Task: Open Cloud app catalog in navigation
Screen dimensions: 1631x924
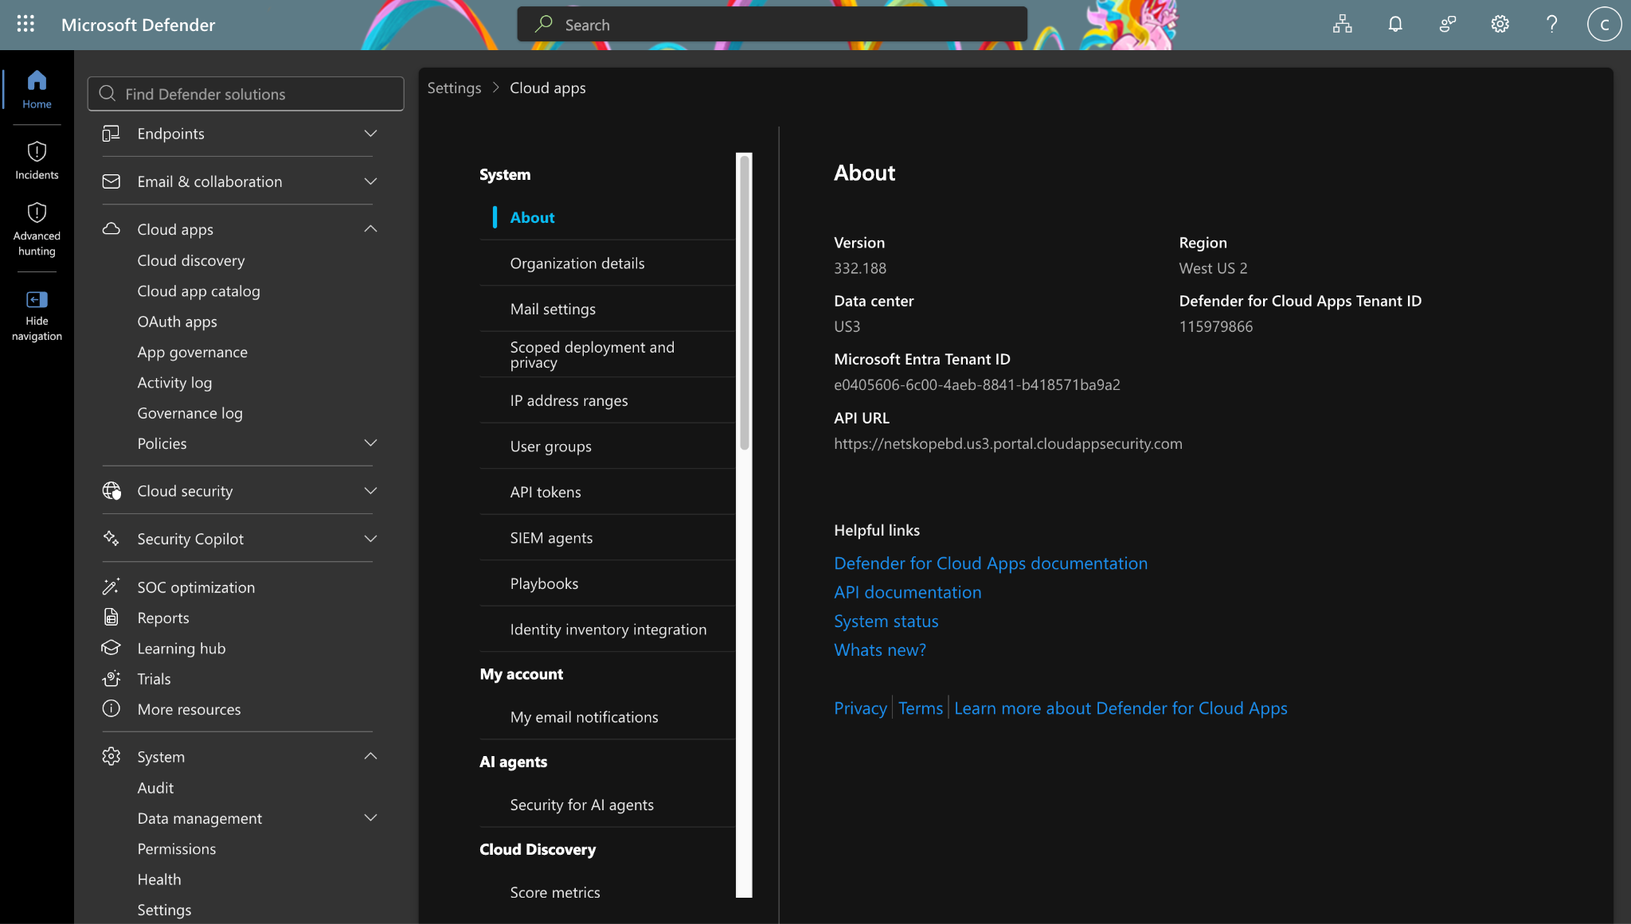Action: click(x=198, y=291)
